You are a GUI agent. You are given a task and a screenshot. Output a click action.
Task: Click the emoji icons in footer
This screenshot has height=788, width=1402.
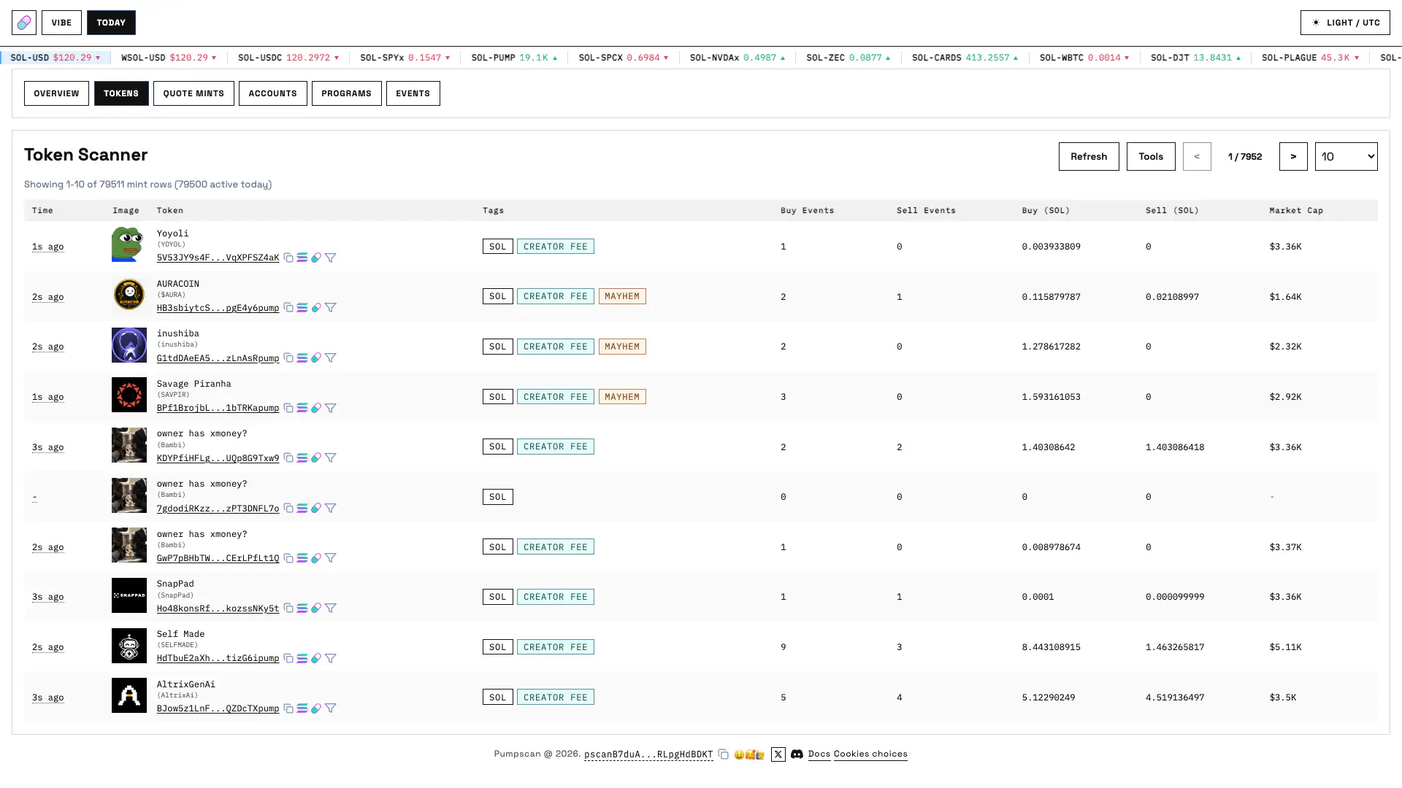[x=749, y=754]
